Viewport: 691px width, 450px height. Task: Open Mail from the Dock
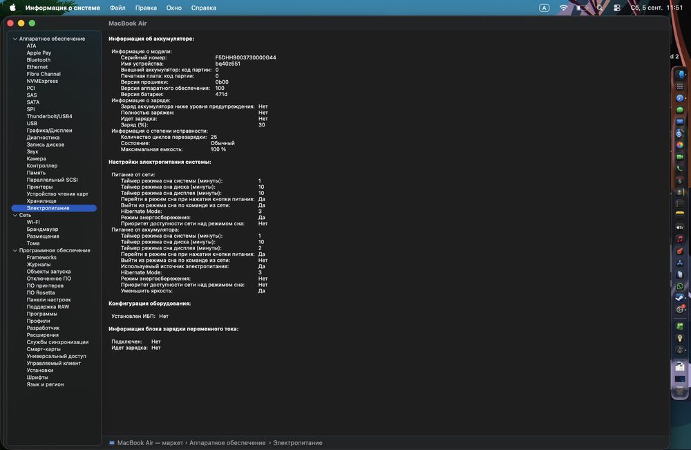680,122
